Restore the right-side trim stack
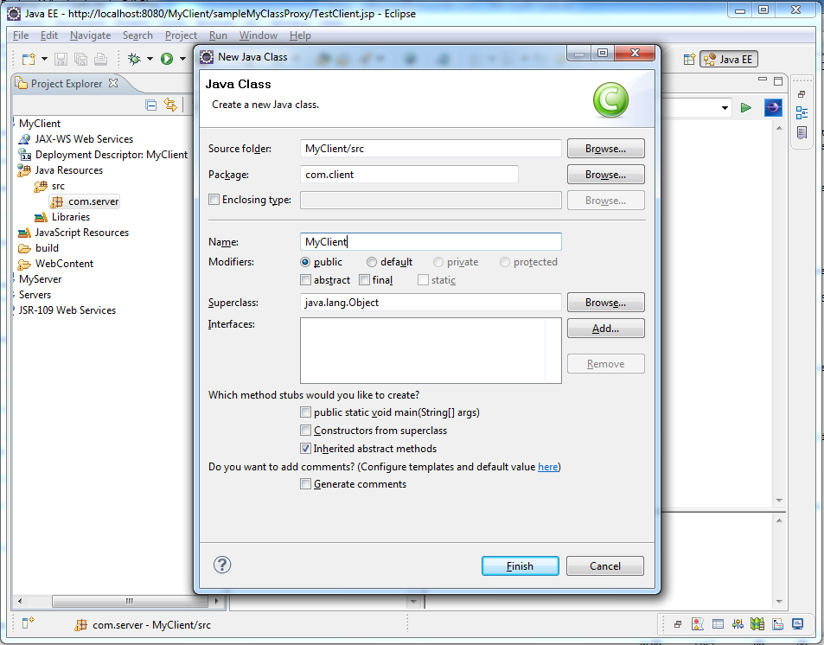This screenshot has width=824, height=645. pyautogui.click(x=802, y=94)
